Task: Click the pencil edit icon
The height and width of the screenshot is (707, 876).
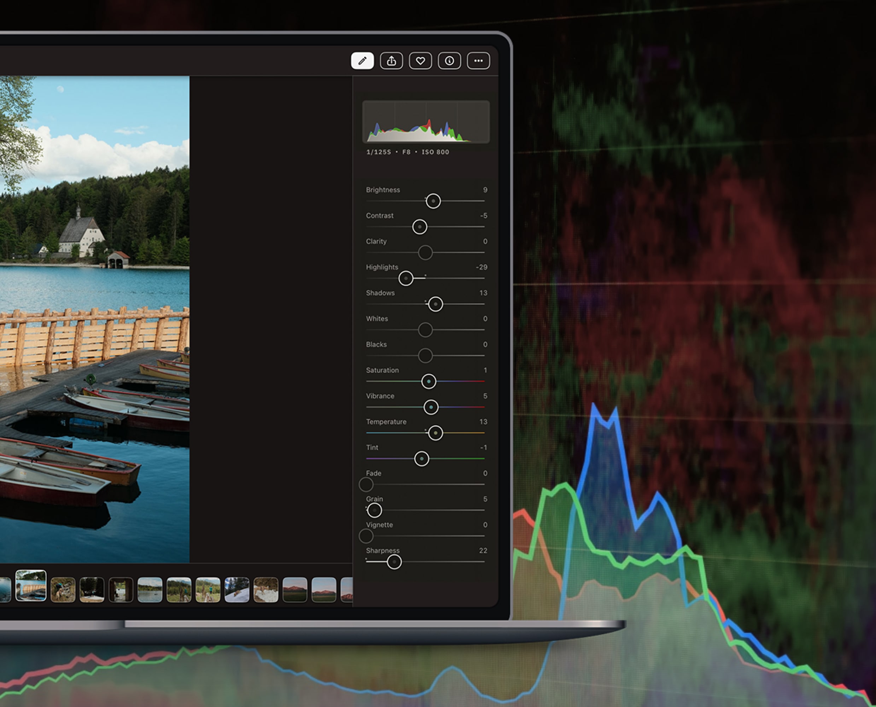Action: tap(362, 61)
